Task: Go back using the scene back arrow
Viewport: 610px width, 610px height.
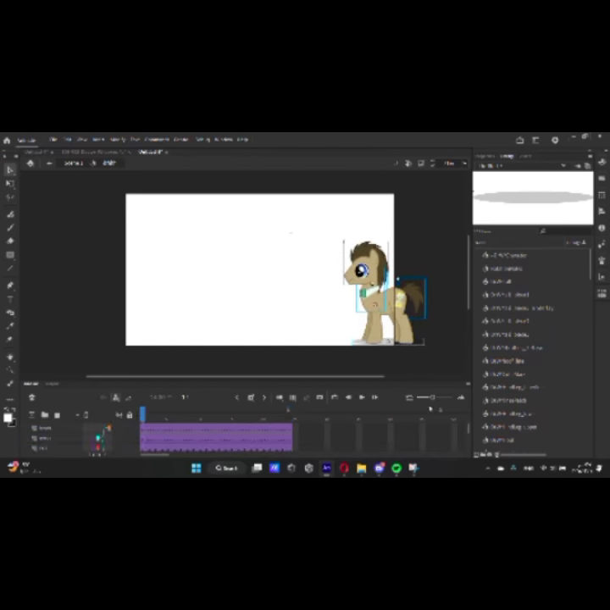Action: [x=49, y=163]
